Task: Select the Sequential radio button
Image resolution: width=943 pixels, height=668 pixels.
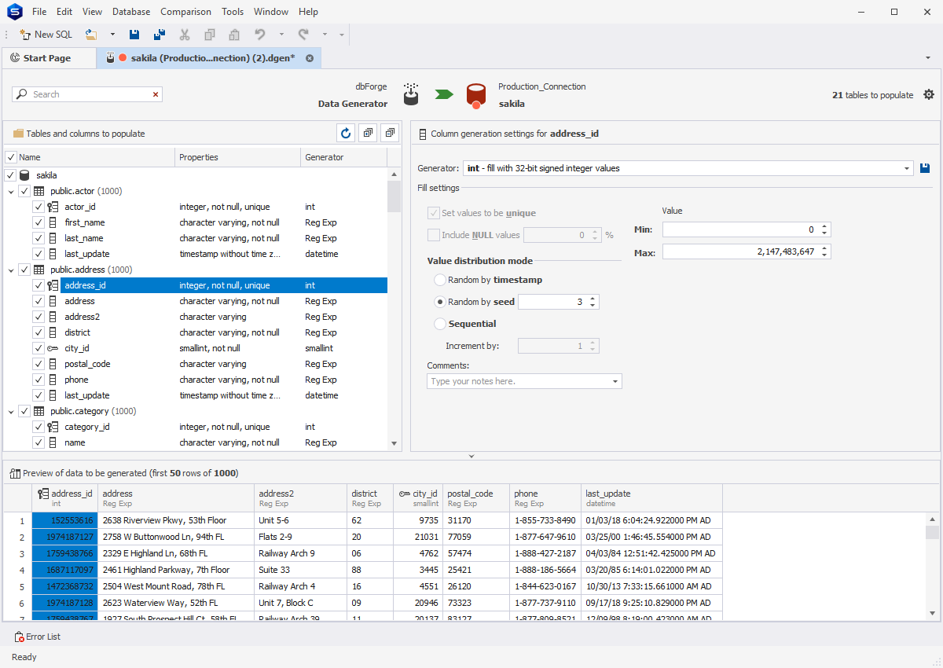Action: coord(440,324)
